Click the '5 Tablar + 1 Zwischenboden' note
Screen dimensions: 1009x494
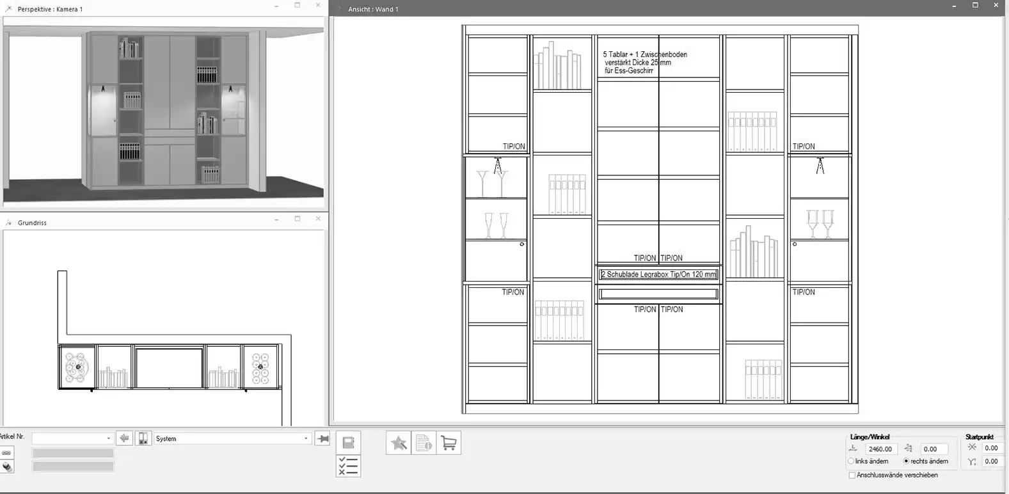(645, 54)
